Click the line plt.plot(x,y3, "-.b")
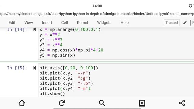The height and width of the screenshot is (109, 194). tap(66, 84)
